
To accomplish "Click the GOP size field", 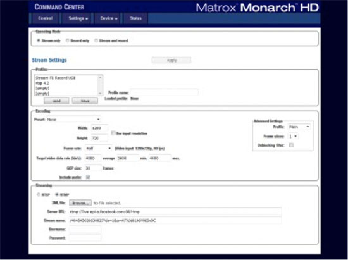I will click(93, 168).
